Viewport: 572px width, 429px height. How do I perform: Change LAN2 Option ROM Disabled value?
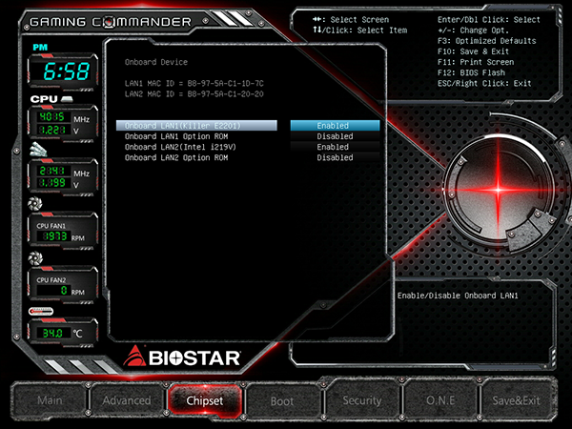(x=335, y=157)
